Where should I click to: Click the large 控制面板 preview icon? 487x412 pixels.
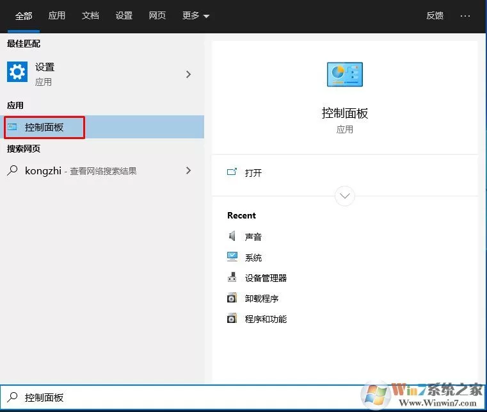[x=345, y=74]
